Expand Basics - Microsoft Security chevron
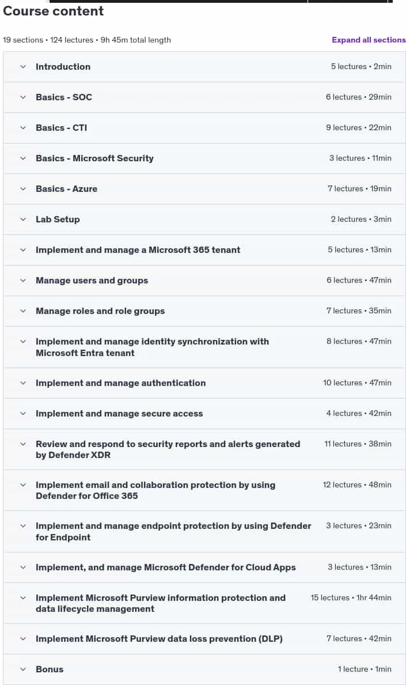The image size is (406, 685). pyautogui.click(x=23, y=158)
